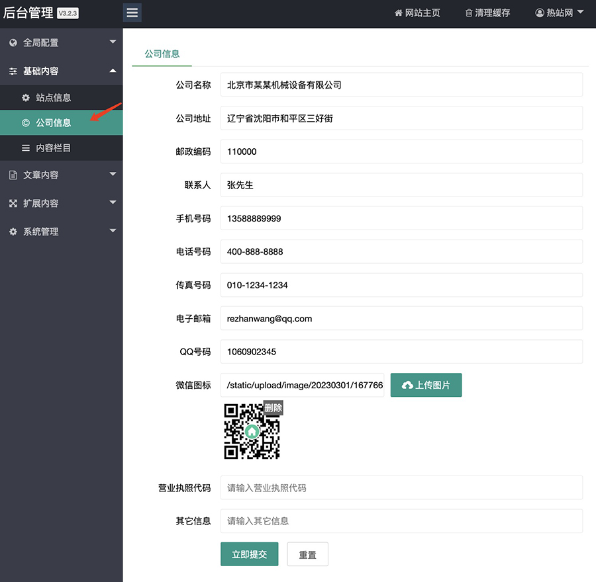Click the globe icon for 全局配置
This screenshot has width=596, height=582.
(13, 42)
